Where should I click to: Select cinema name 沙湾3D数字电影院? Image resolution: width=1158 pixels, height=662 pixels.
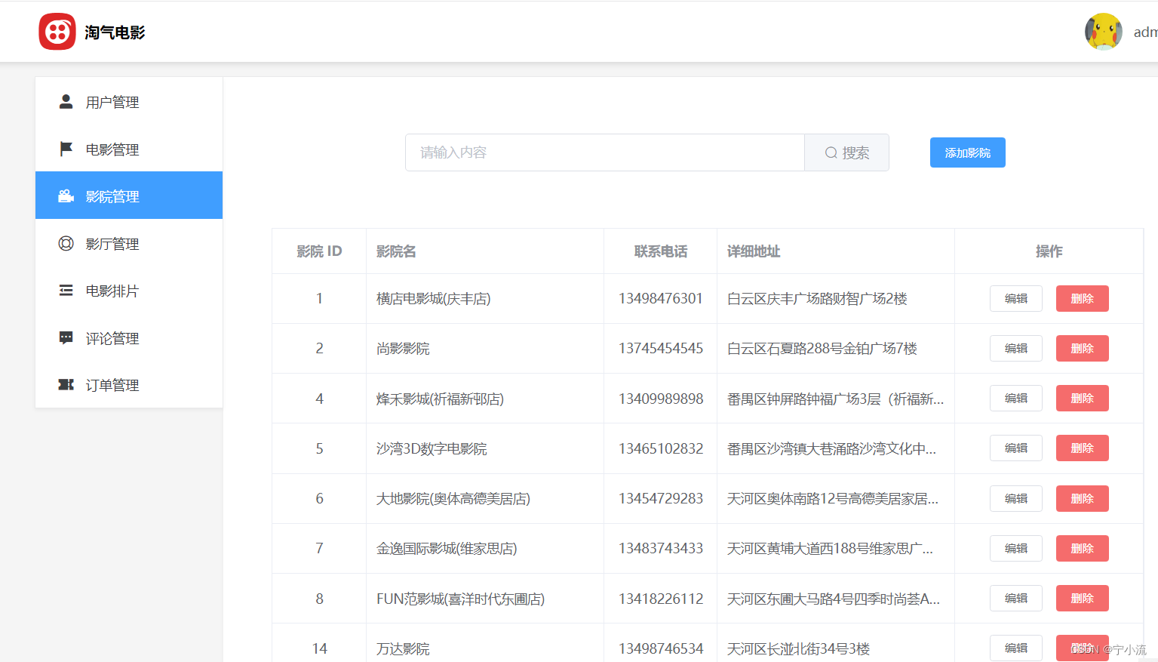pyautogui.click(x=432, y=448)
